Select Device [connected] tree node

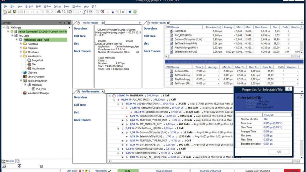(x=42, y=32)
